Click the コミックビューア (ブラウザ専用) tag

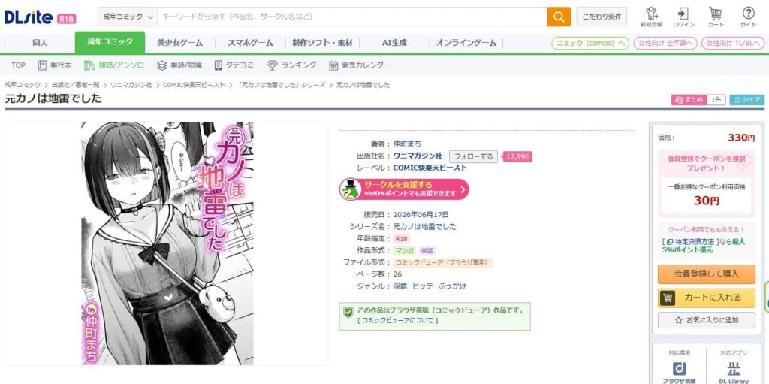pos(443,262)
